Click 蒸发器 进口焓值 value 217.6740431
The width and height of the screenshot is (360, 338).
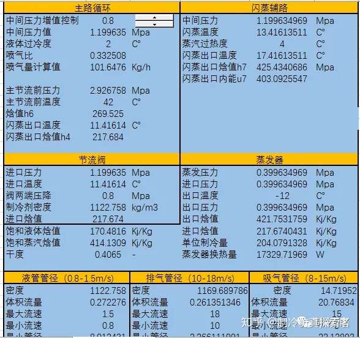pos(282,231)
